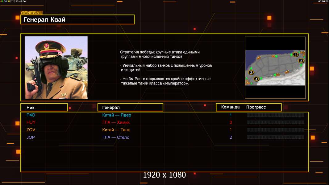The image size is (329, 185).
Task: Click the loading progress bar for HUY
Action: point(275,122)
